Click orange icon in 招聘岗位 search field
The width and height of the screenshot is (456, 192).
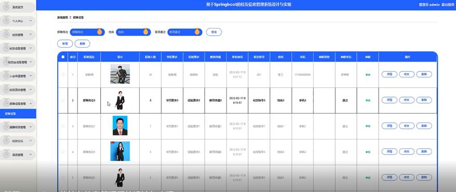100,32
